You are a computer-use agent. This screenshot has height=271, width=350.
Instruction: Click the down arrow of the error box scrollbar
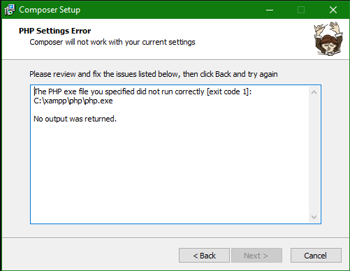point(314,217)
